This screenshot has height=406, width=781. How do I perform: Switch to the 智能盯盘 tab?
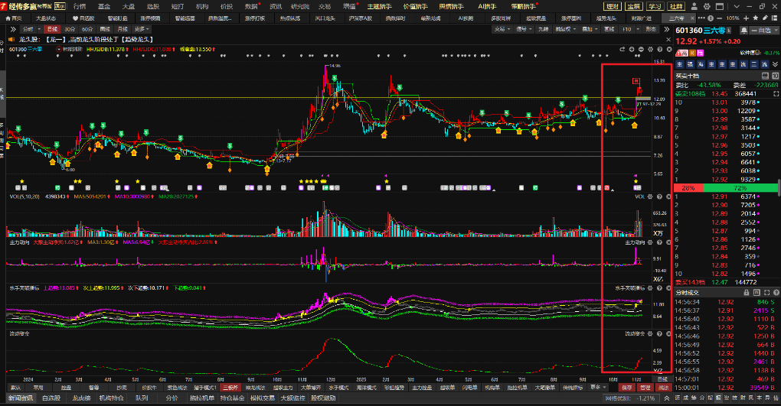[x=118, y=18]
